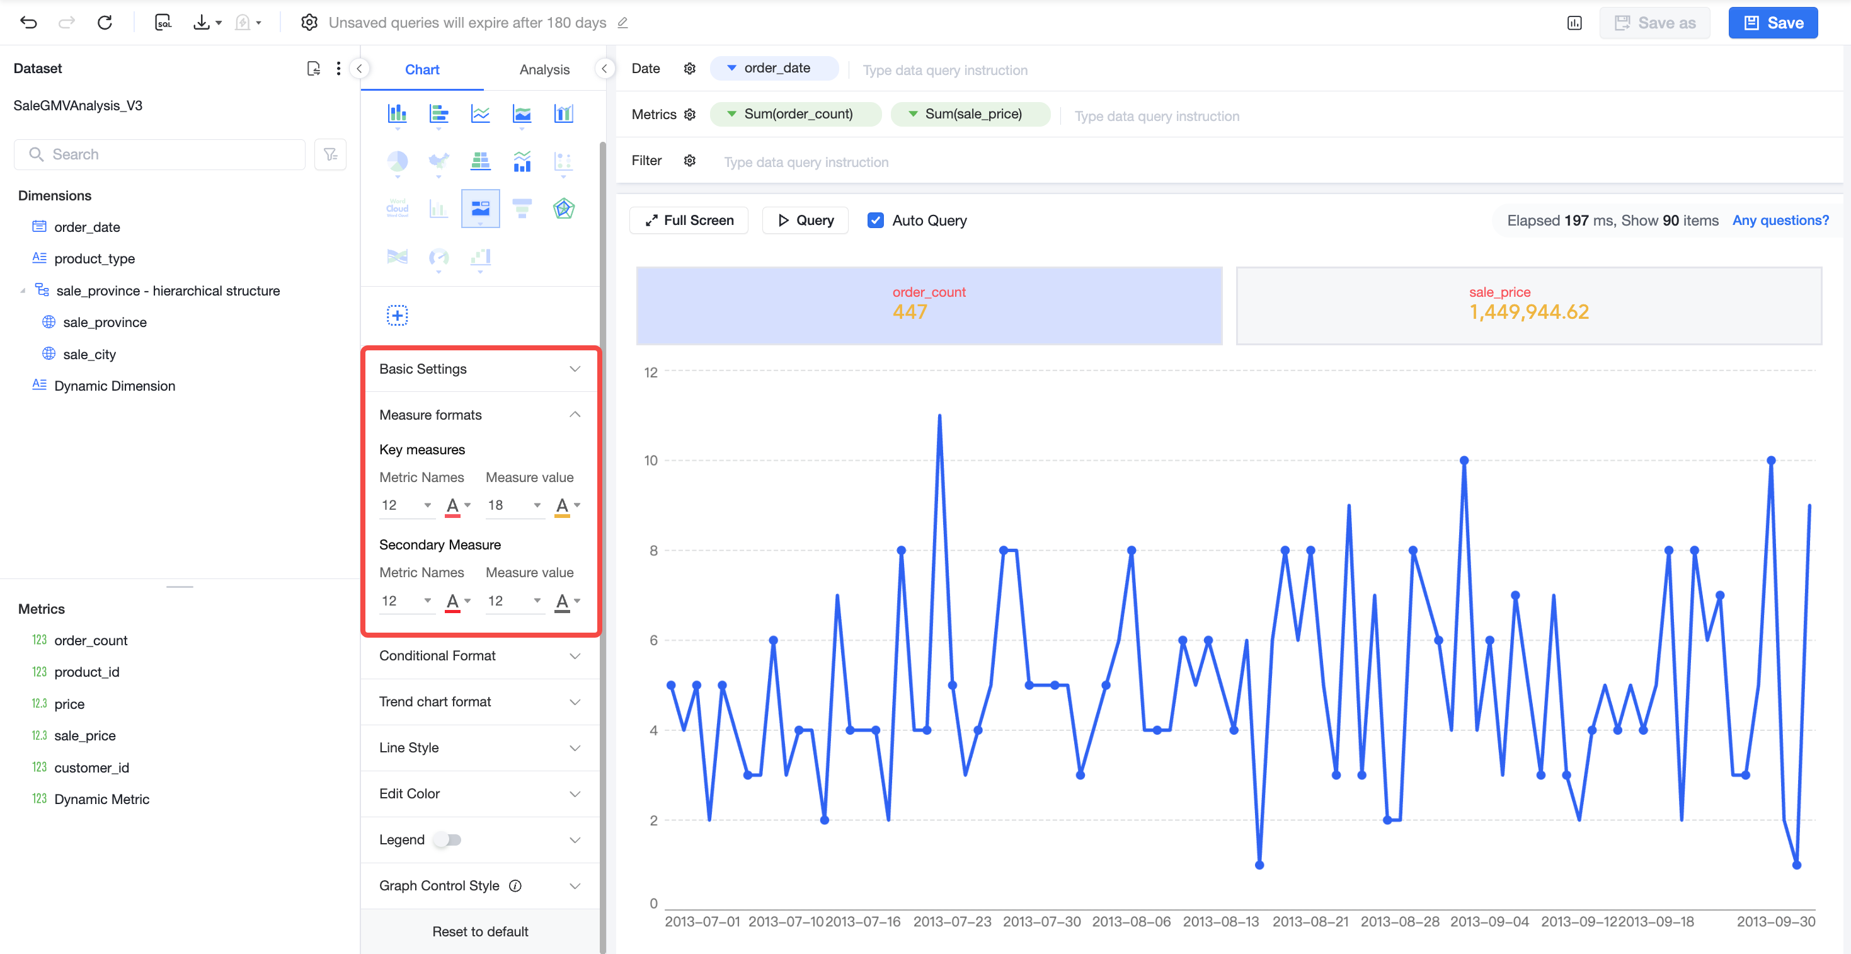Screen dimensions: 1851x954
Task: Click the add custom chart plus icon
Action: tap(398, 315)
